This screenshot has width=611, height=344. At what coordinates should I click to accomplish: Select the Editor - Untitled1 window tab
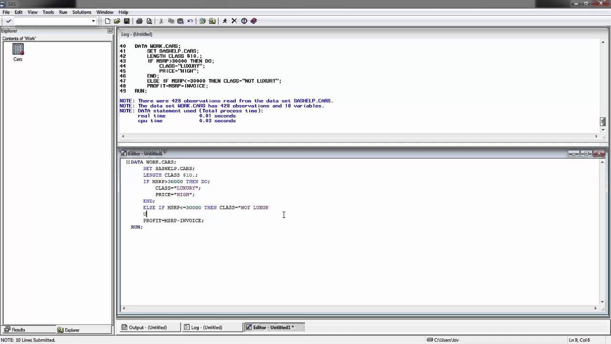pos(274,327)
